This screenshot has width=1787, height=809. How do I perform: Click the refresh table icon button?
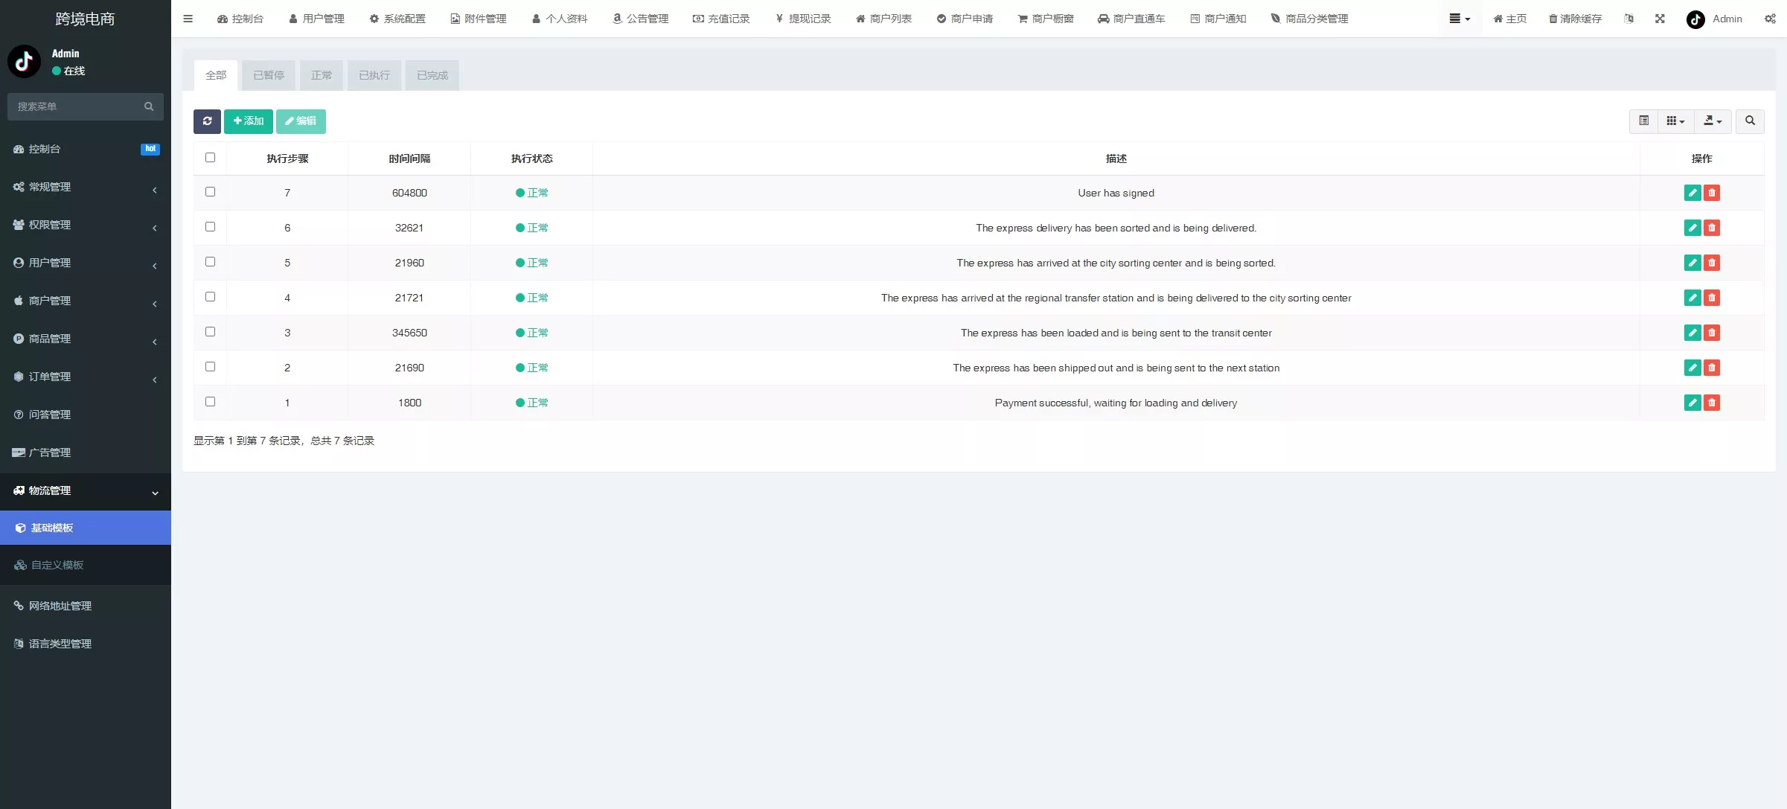207,121
